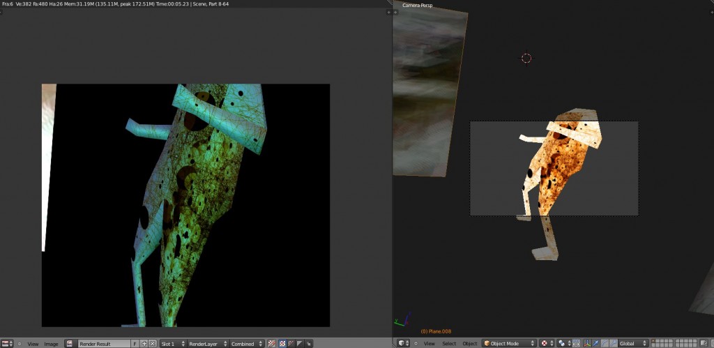Image resolution: width=714 pixels, height=348 pixels.
Task: Open the image editor type selector icon
Action: pos(6,344)
